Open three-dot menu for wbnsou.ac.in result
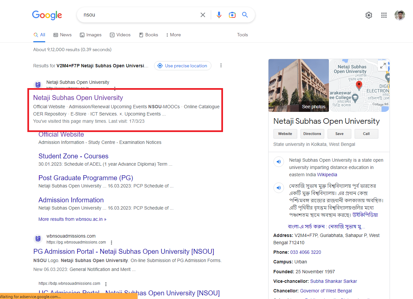Viewport: 413px width, 299px height. click(115, 88)
